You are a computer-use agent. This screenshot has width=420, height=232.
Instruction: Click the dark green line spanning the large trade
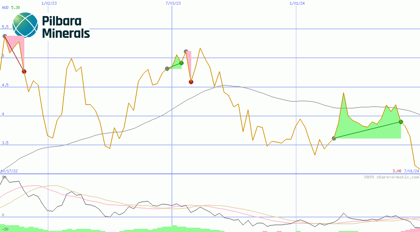368,130
